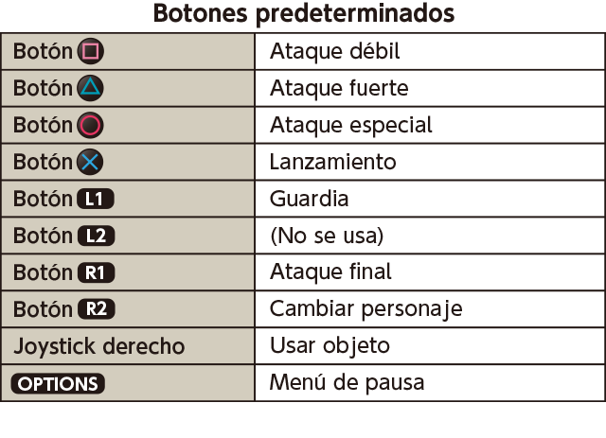Click the red Circle button icon
The image size is (606, 438).
pyautogui.click(x=91, y=125)
